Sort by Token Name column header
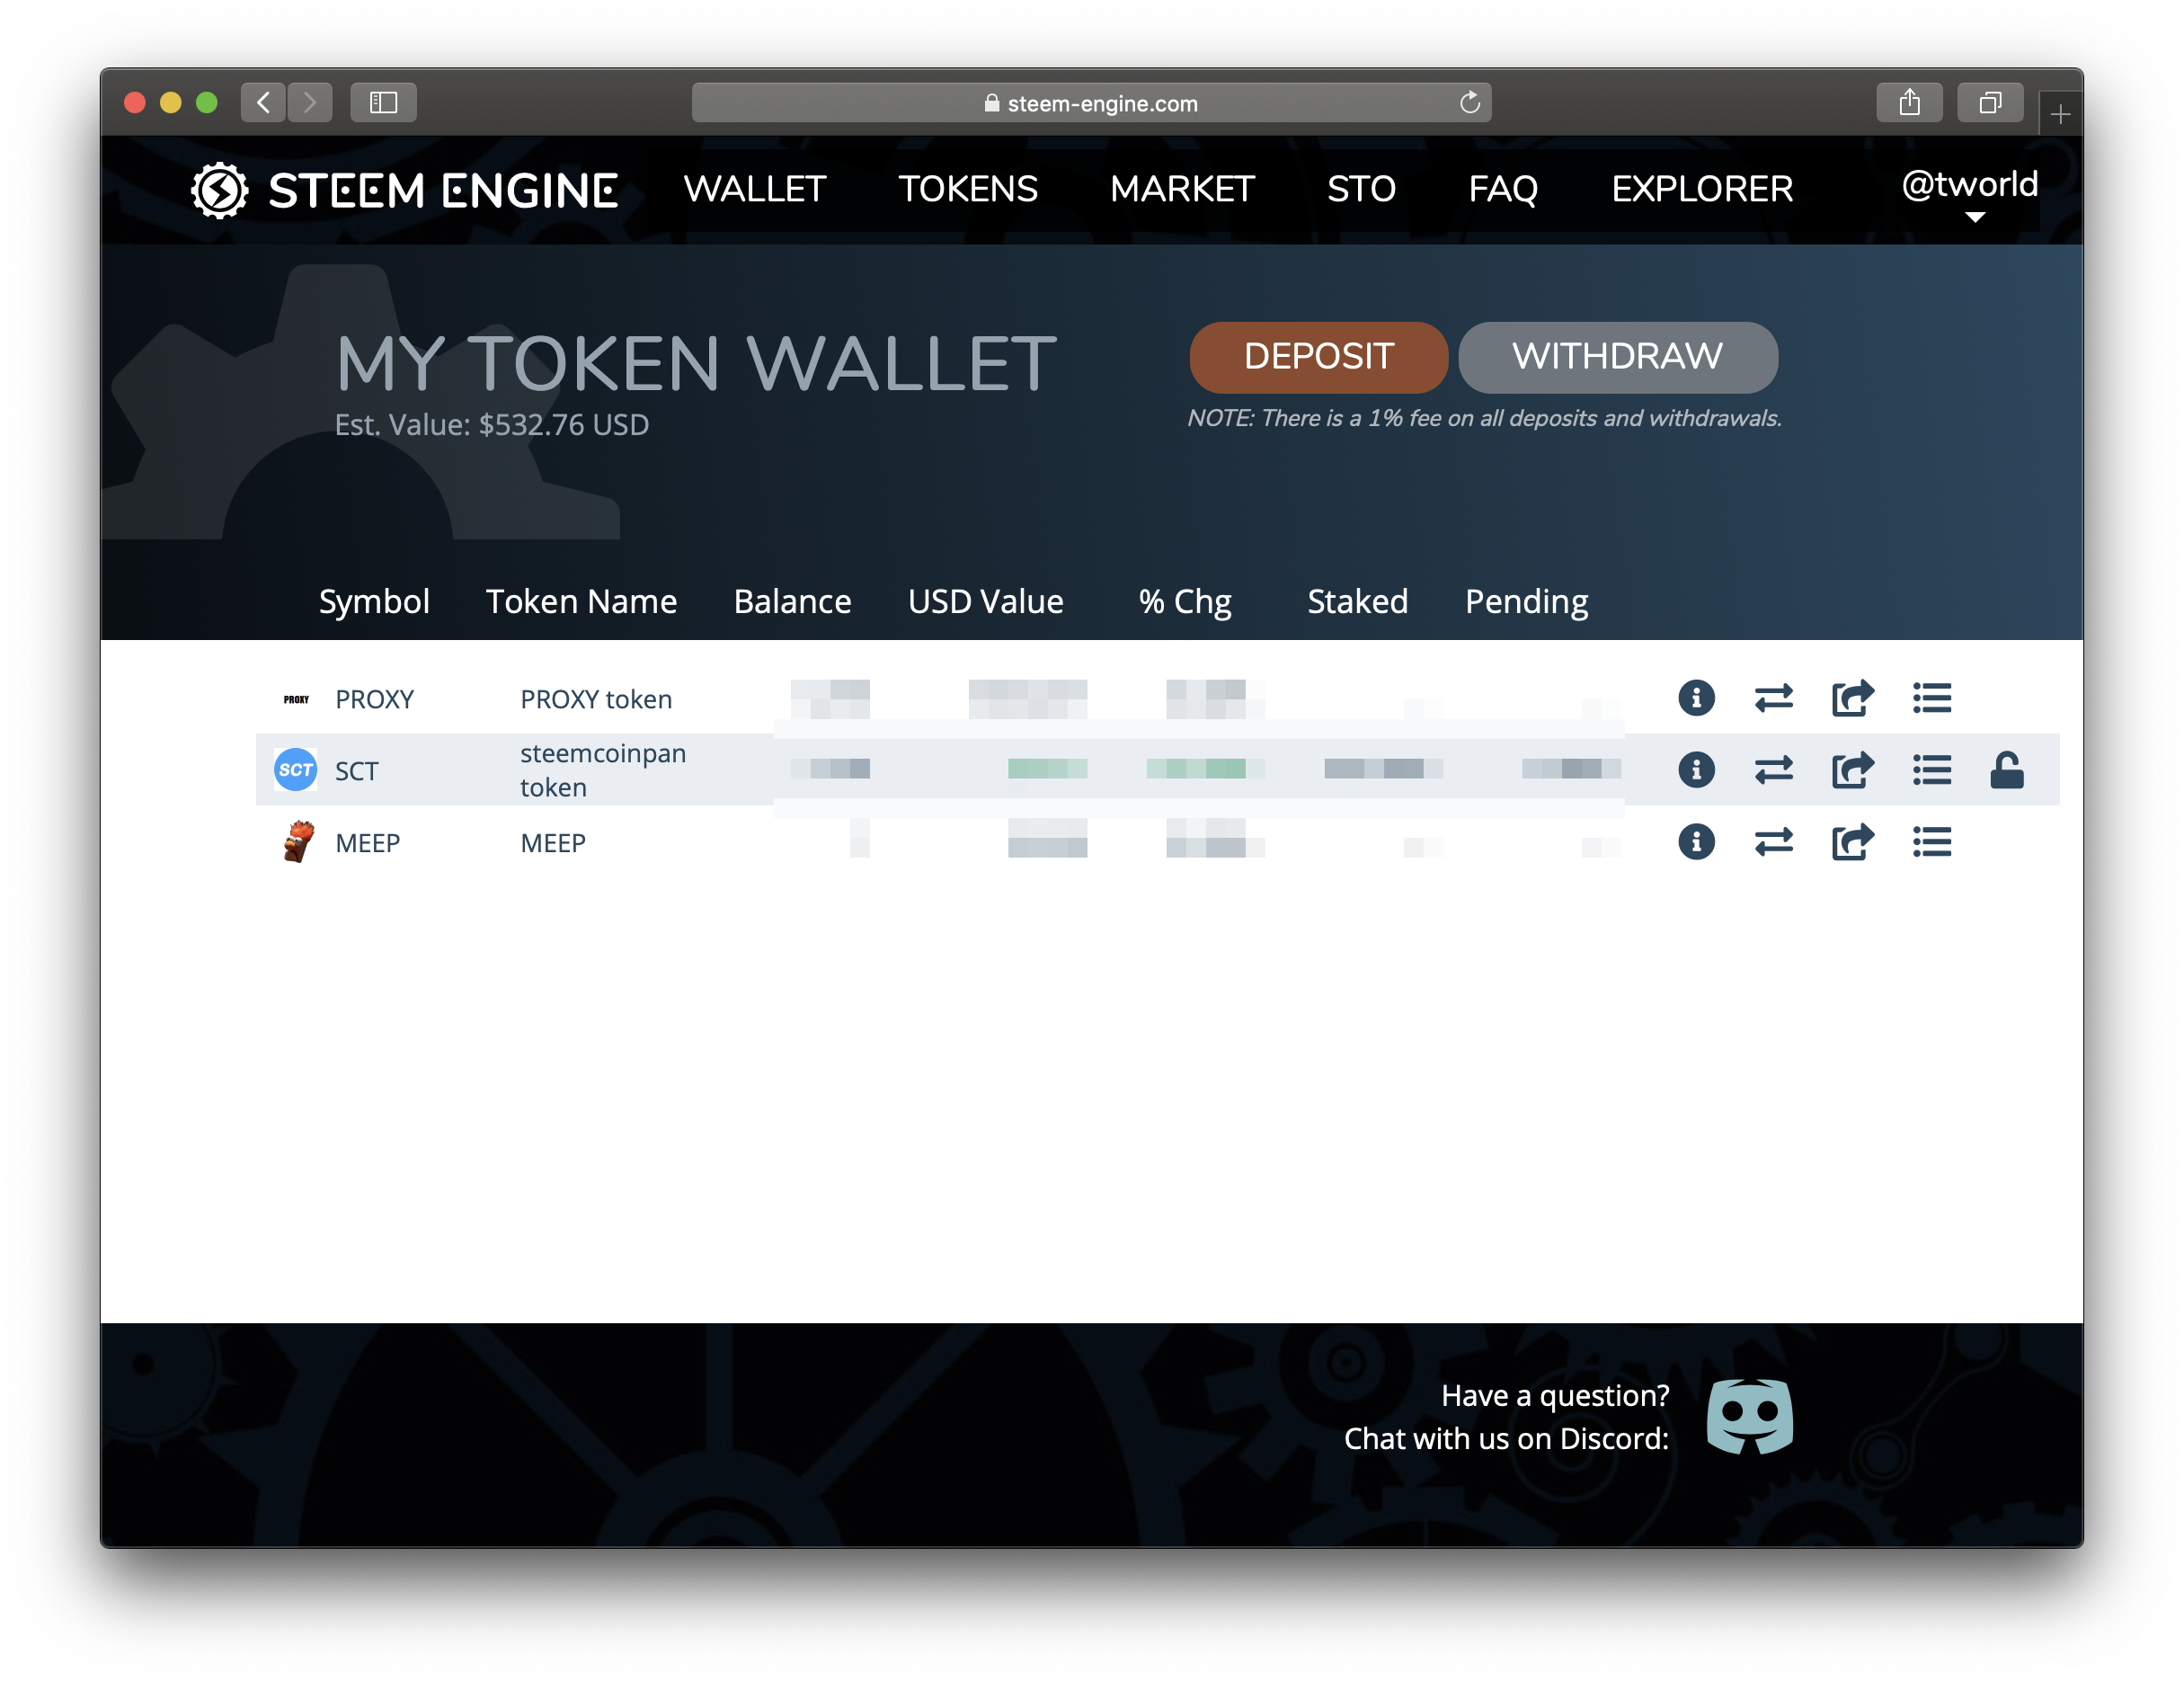 point(581,601)
